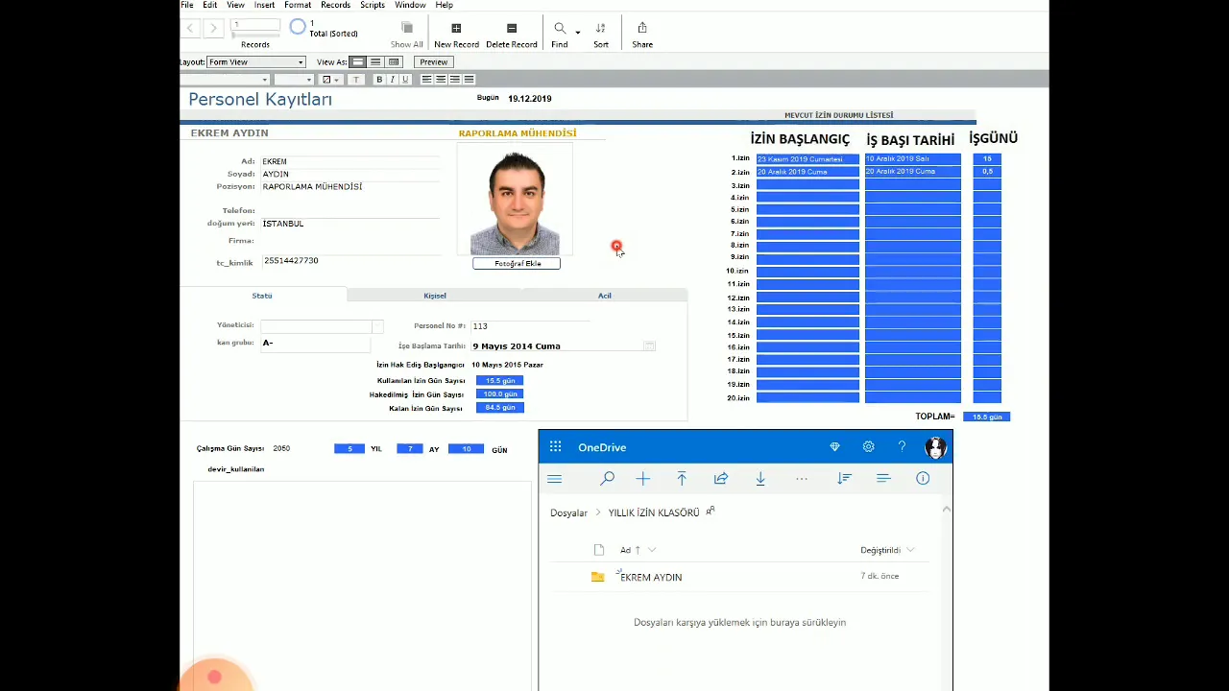Click the OneDrive title link
Screen dimensions: 1229x691
click(x=602, y=447)
